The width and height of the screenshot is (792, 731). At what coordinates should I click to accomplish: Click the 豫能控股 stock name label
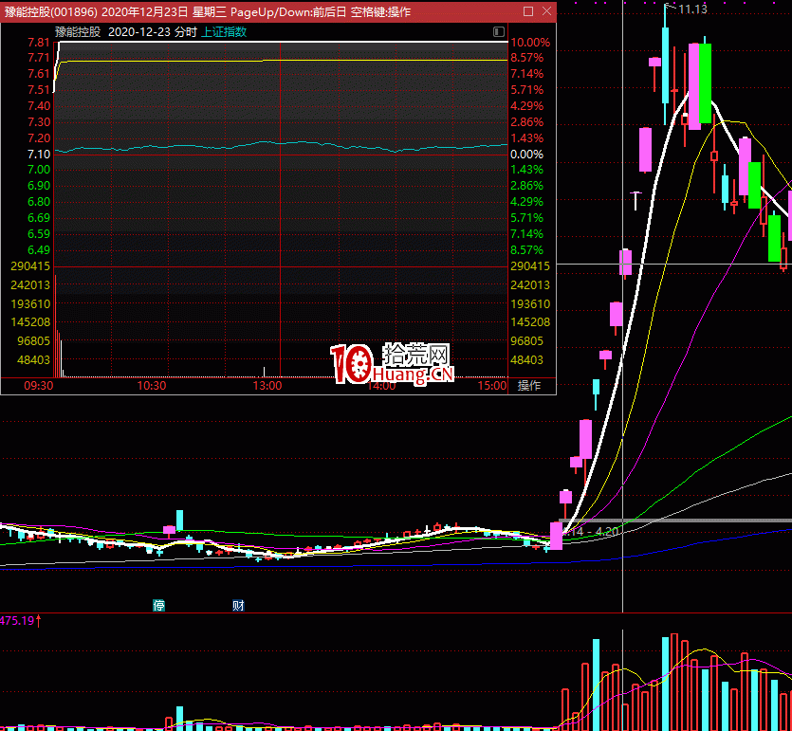pyautogui.click(x=77, y=31)
